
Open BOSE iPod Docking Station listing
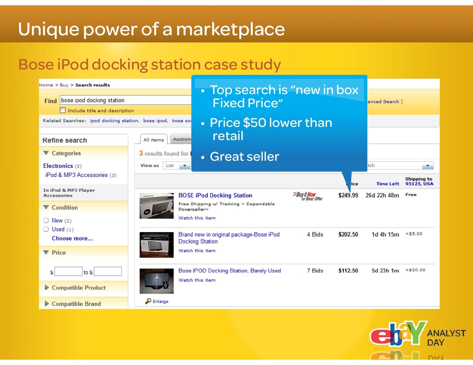(x=215, y=195)
